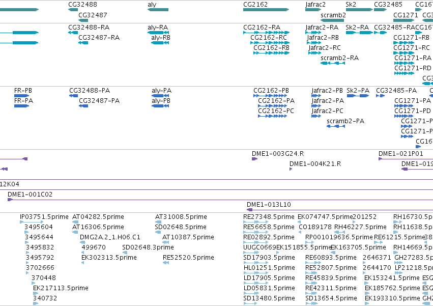Click EST RE27348.5prime

tap(255, 222)
